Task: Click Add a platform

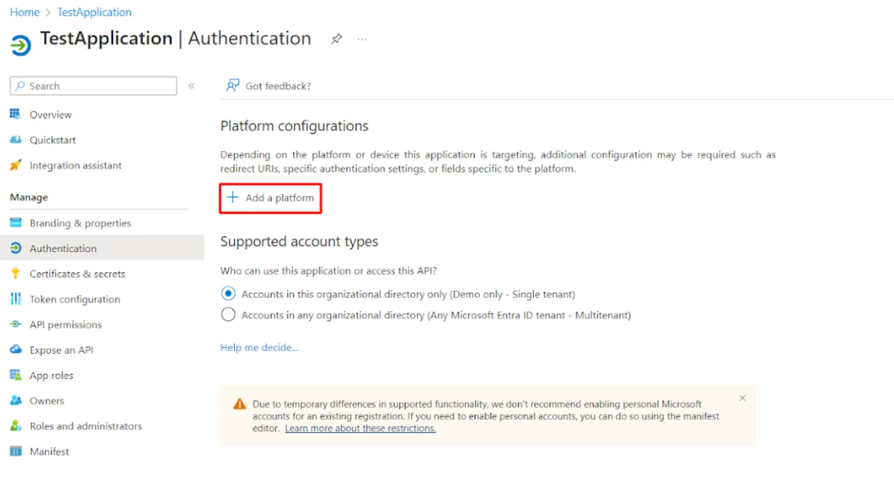Action: (x=270, y=198)
